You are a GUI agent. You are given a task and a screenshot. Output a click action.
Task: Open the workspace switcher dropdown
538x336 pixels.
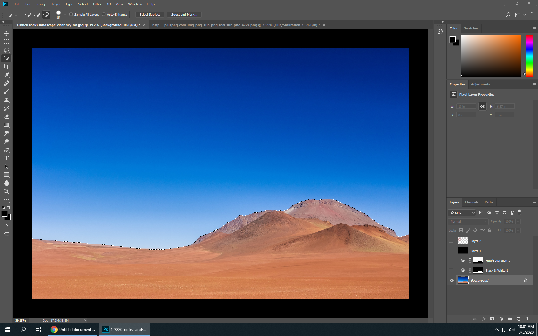pos(524,15)
